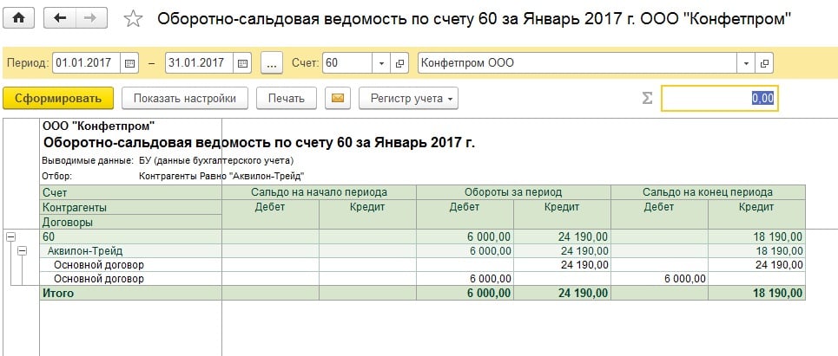Click account field containing 60

347,63
